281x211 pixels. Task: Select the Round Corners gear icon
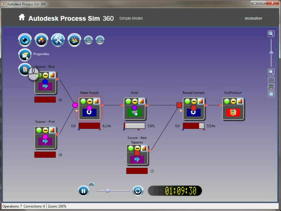(x=193, y=113)
